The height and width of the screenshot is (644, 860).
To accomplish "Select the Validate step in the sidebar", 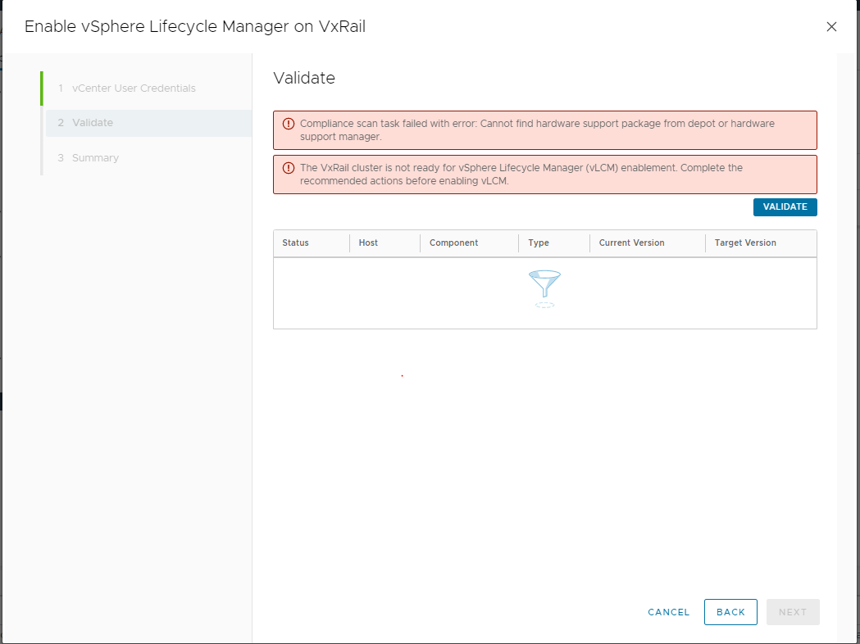I will [x=93, y=122].
